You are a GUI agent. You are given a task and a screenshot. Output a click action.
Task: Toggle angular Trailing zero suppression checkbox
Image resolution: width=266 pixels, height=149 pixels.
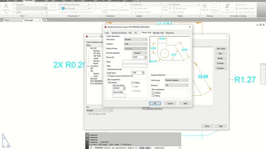[x=153, y=96]
